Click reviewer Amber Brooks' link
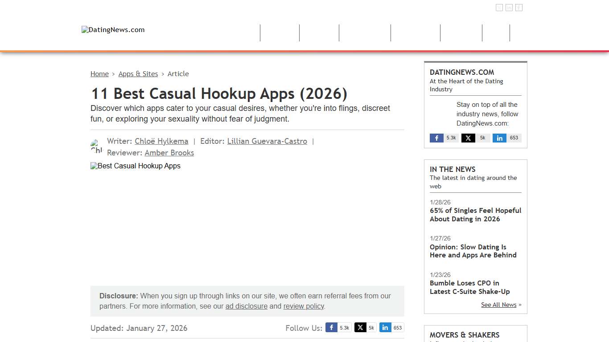 click(169, 152)
